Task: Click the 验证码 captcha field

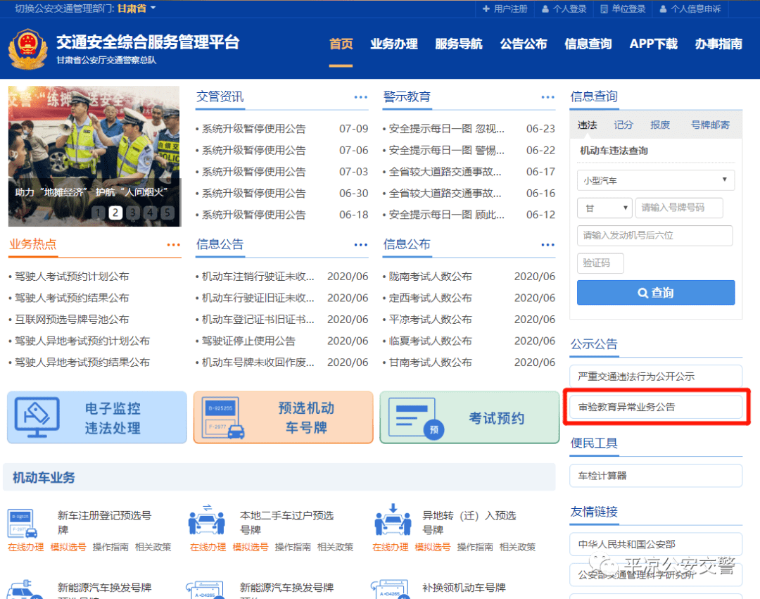Action: 600,263
